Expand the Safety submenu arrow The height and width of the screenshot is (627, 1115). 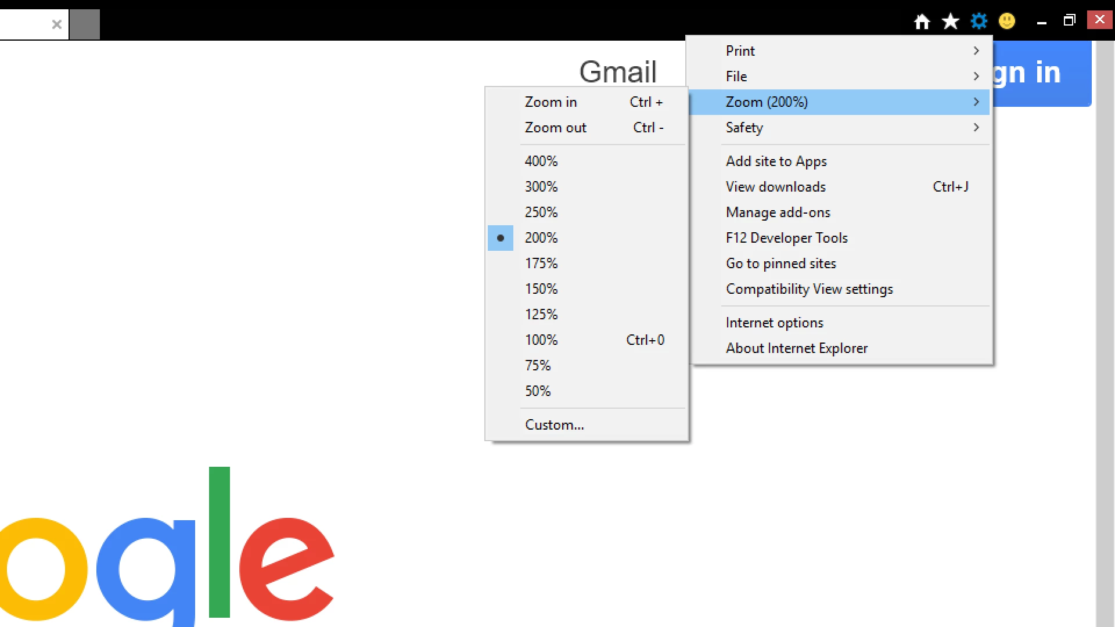pos(976,128)
